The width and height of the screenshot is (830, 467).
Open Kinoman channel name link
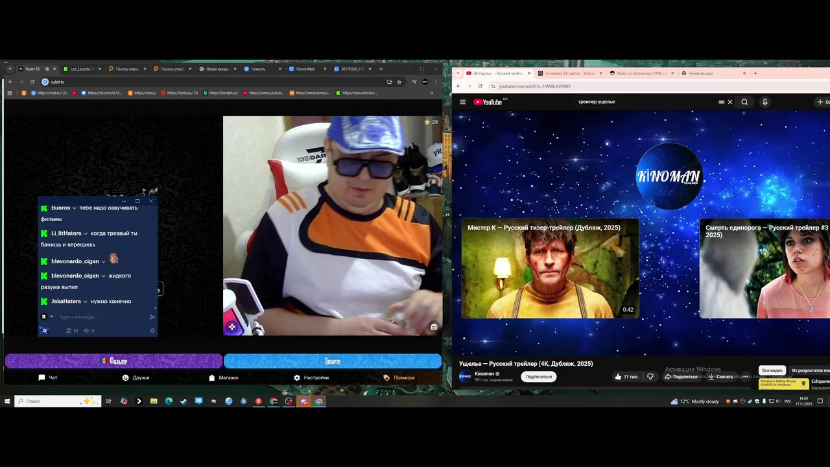tap(484, 374)
